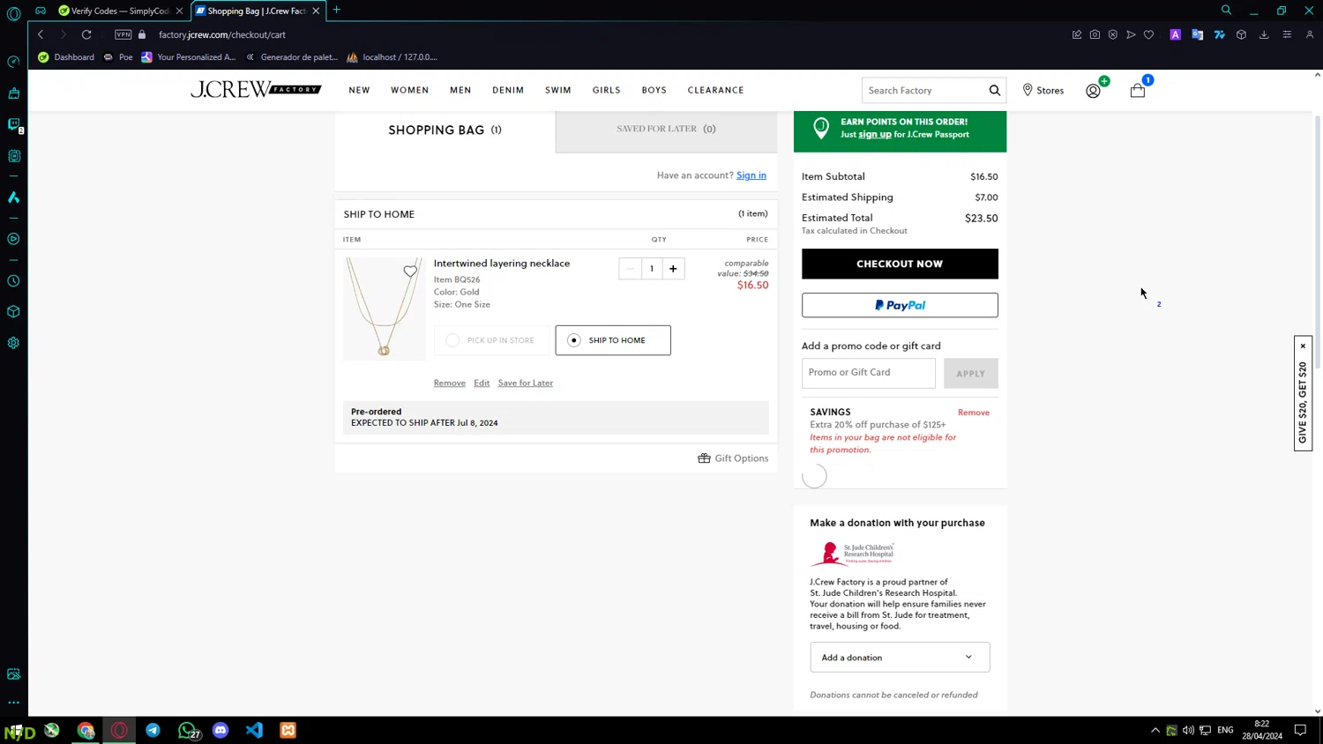This screenshot has height=744, width=1323.
Task: Open Discord from taskbar
Action: click(220, 730)
